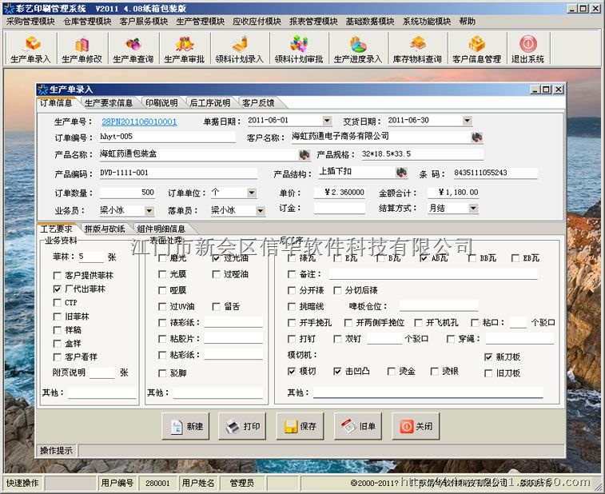Click the 库存物料查询 toolbar icon

point(417,49)
